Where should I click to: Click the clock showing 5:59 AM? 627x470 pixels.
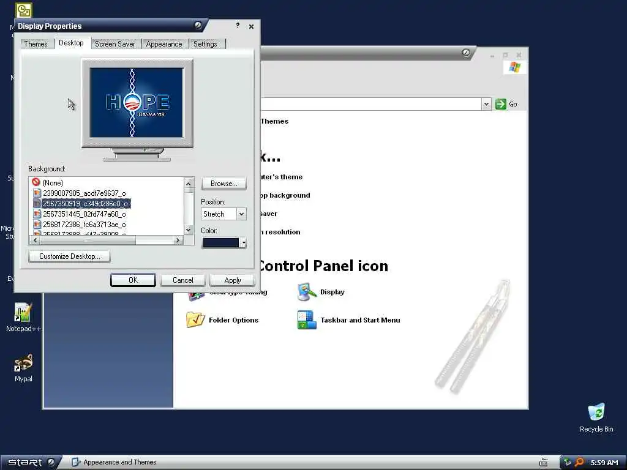click(x=604, y=463)
